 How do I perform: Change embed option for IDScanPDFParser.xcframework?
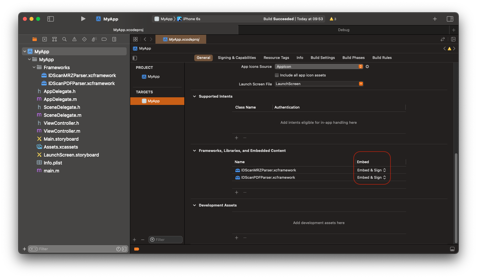[371, 177]
